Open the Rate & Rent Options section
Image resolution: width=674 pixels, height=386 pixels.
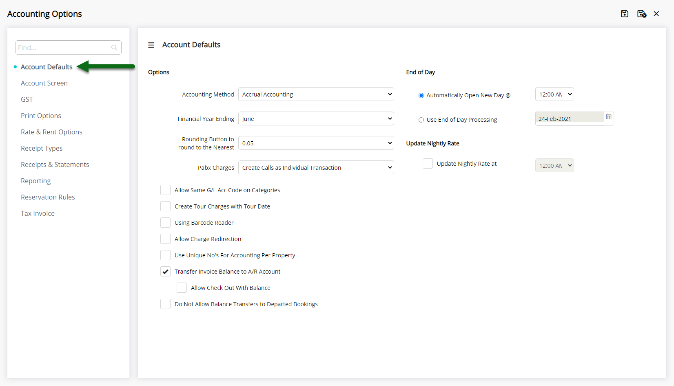[51, 132]
